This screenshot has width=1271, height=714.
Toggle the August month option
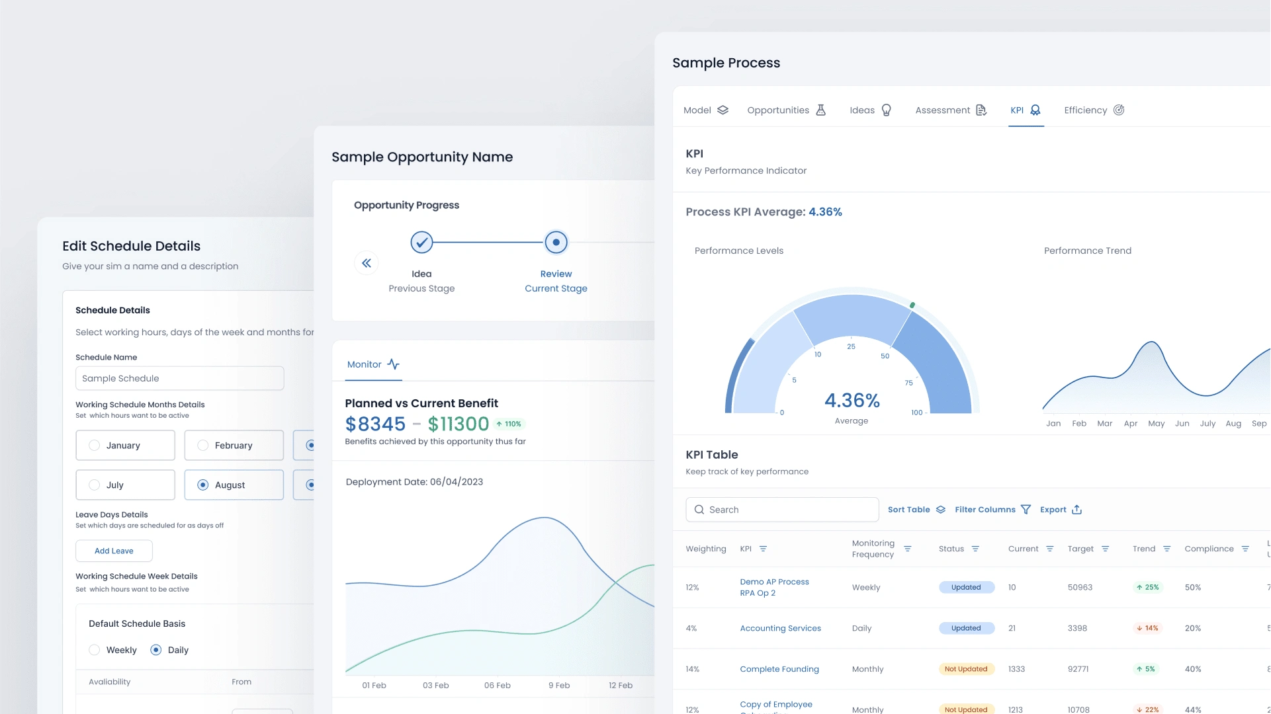click(x=203, y=485)
